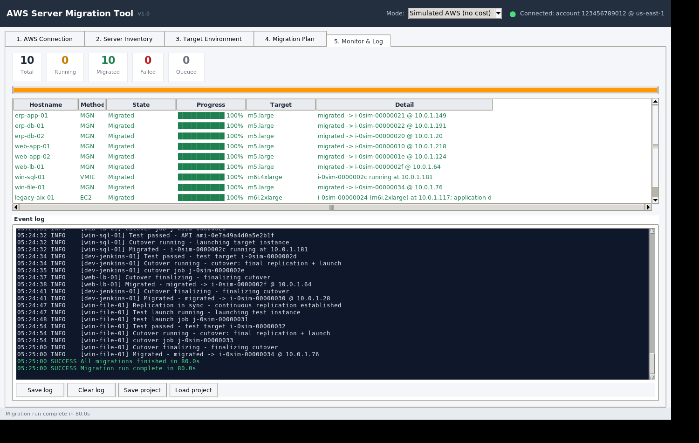Click the log line '[win-file-01] Replication in sync'
This screenshot has width=699, height=443.
[179, 305]
